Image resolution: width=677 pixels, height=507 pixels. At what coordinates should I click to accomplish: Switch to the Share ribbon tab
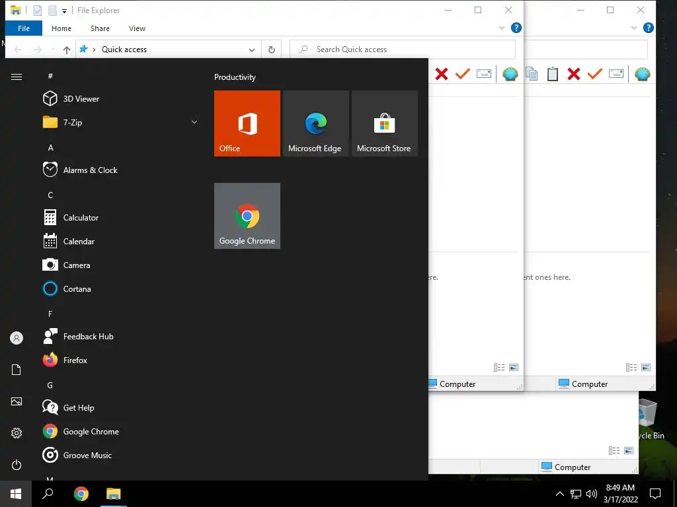pyautogui.click(x=100, y=28)
